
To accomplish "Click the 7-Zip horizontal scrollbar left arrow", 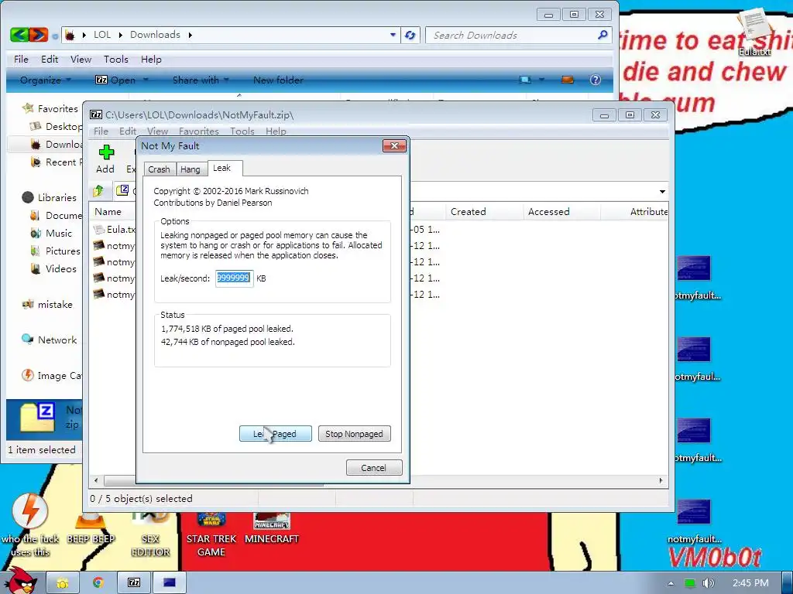I will [96, 480].
